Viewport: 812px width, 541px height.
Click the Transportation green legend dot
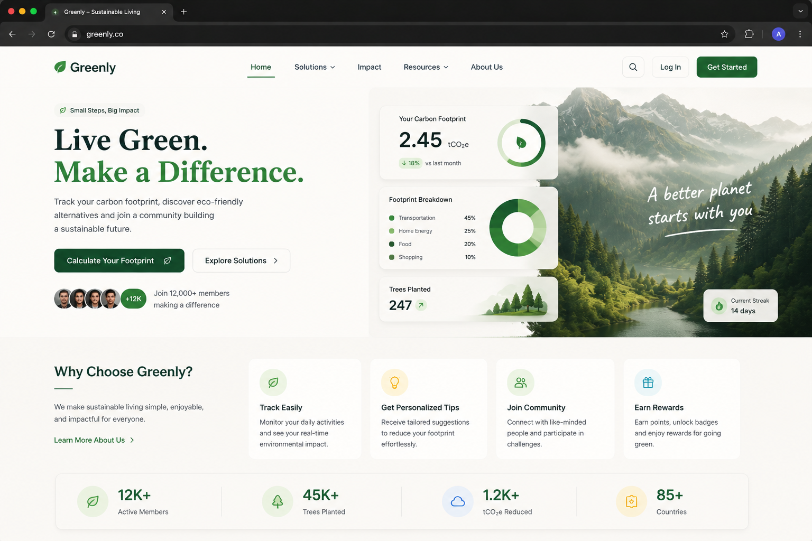[392, 218]
